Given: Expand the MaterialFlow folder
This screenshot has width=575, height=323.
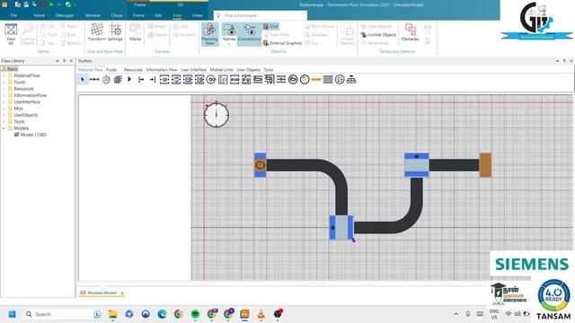Looking at the screenshot, I should [x=4, y=75].
